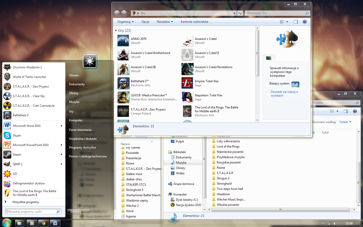Click Kontrola rodzicielska in toolbar
This screenshot has height=227, width=363.
pos(194,22)
